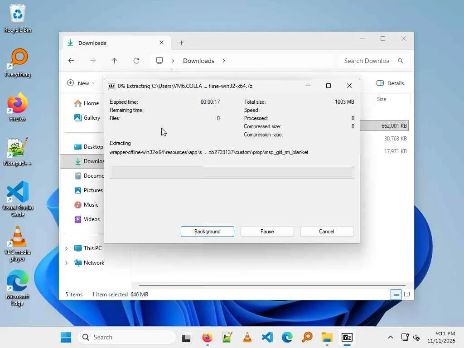Select This PC in sidebar

tap(88, 248)
